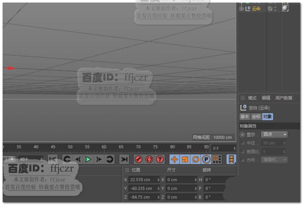Toggle the 方向 animation radio dot
Image resolution: width=303 pixels, height=205 pixels.
[242, 160]
